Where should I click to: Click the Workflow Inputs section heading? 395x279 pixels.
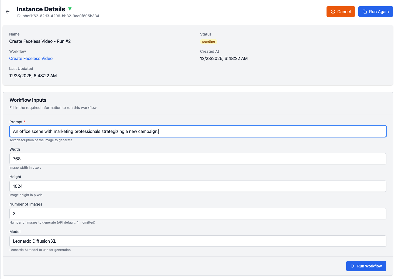coord(28,100)
